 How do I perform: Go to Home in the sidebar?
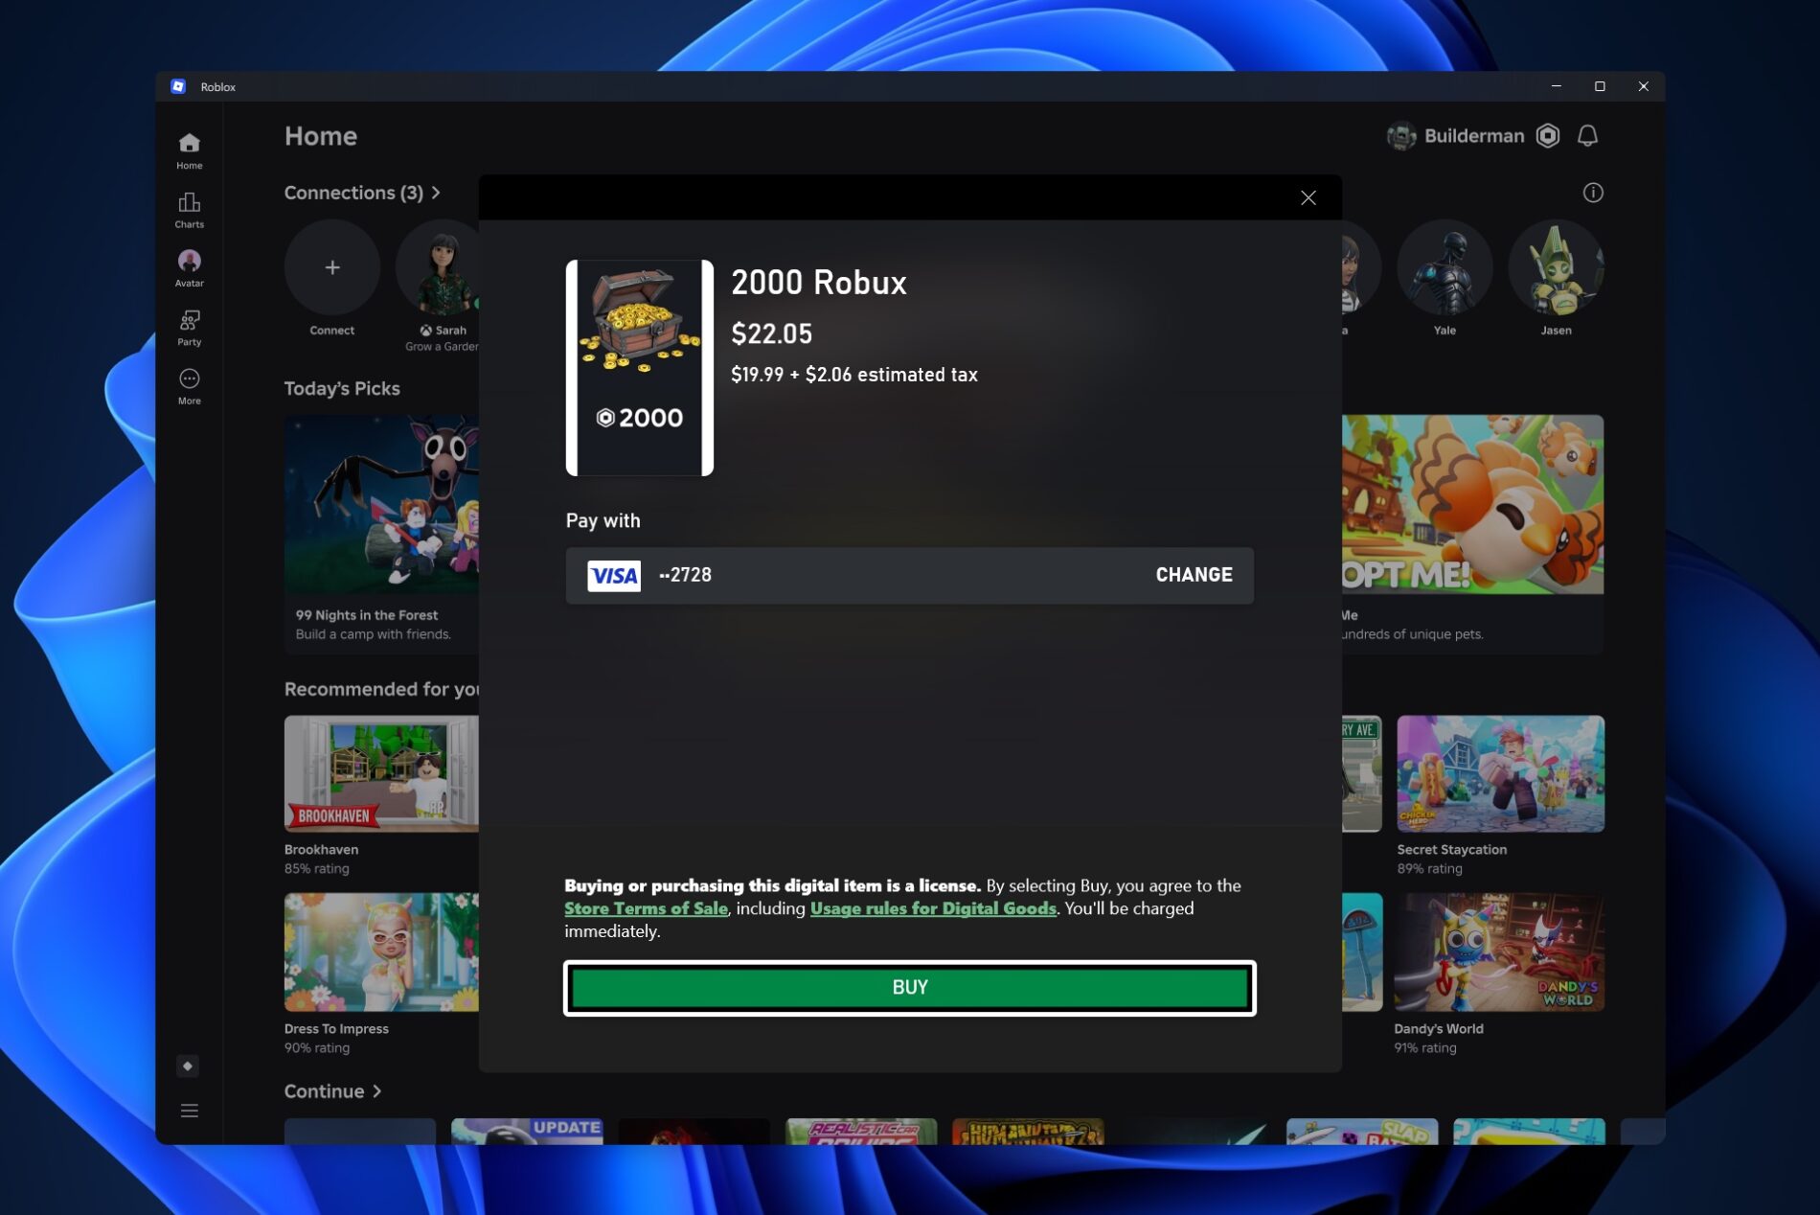(x=189, y=150)
